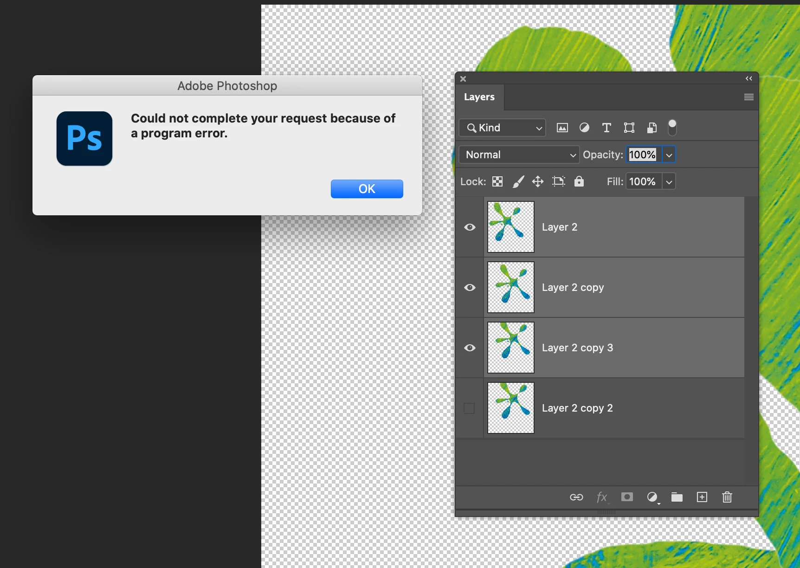800x568 pixels.
Task: Open the Fill slider dropdown arrow
Action: click(x=669, y=182)
